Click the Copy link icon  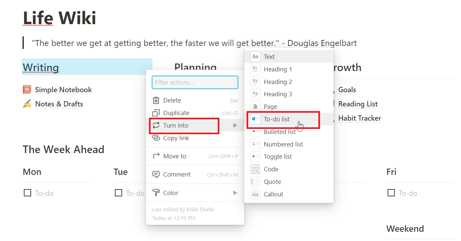(x=156, y=138)
